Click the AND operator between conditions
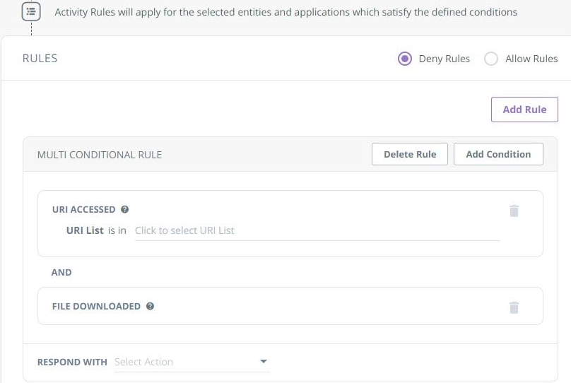The height and width of the screenshot is (383, 571). (x=61, y=272)
